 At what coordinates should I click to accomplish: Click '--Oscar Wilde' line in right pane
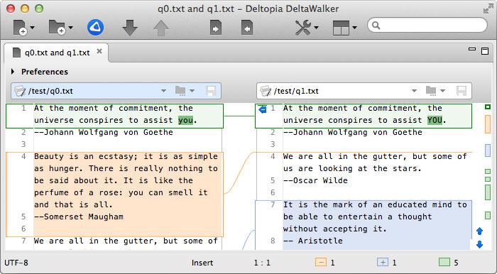315,180
